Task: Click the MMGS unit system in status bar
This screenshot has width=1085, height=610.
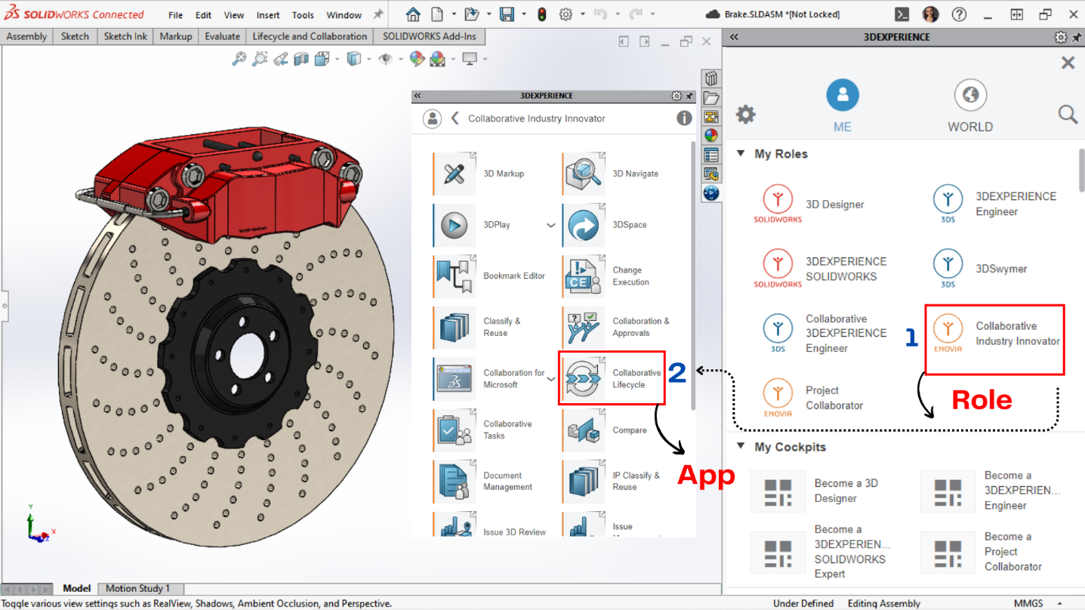Action: click(x=1030, y=603)
